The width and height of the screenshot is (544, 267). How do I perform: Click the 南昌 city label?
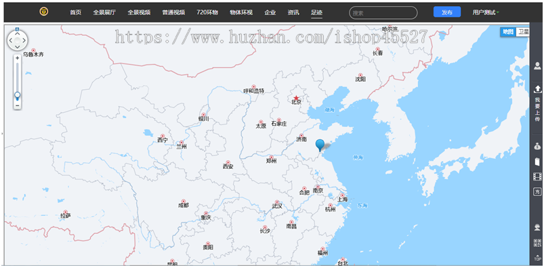[x=291, y=226]
